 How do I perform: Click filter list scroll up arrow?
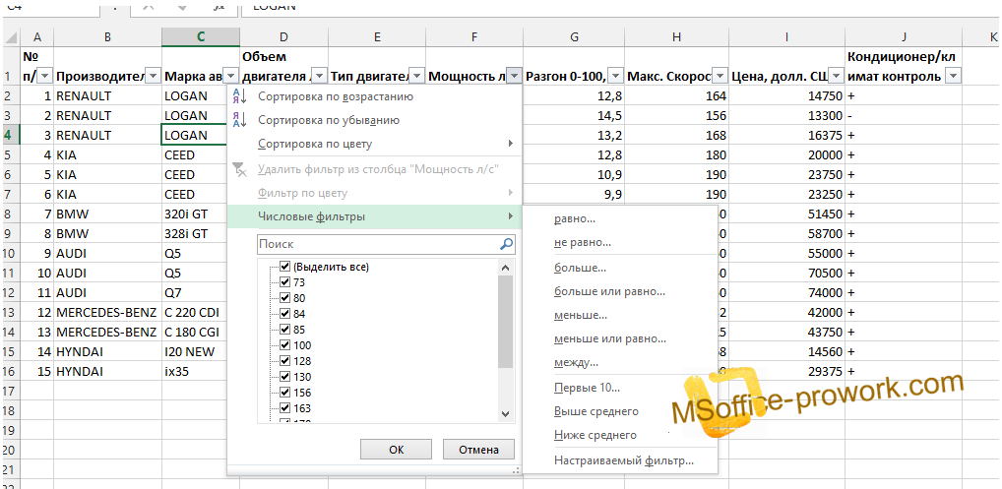506,268
